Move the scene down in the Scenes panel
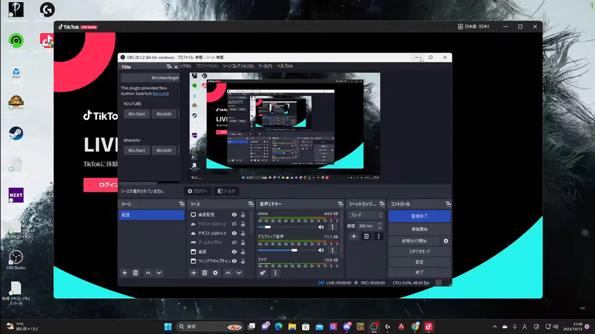This screenshot has width=595, height=334. click(159, 273)
